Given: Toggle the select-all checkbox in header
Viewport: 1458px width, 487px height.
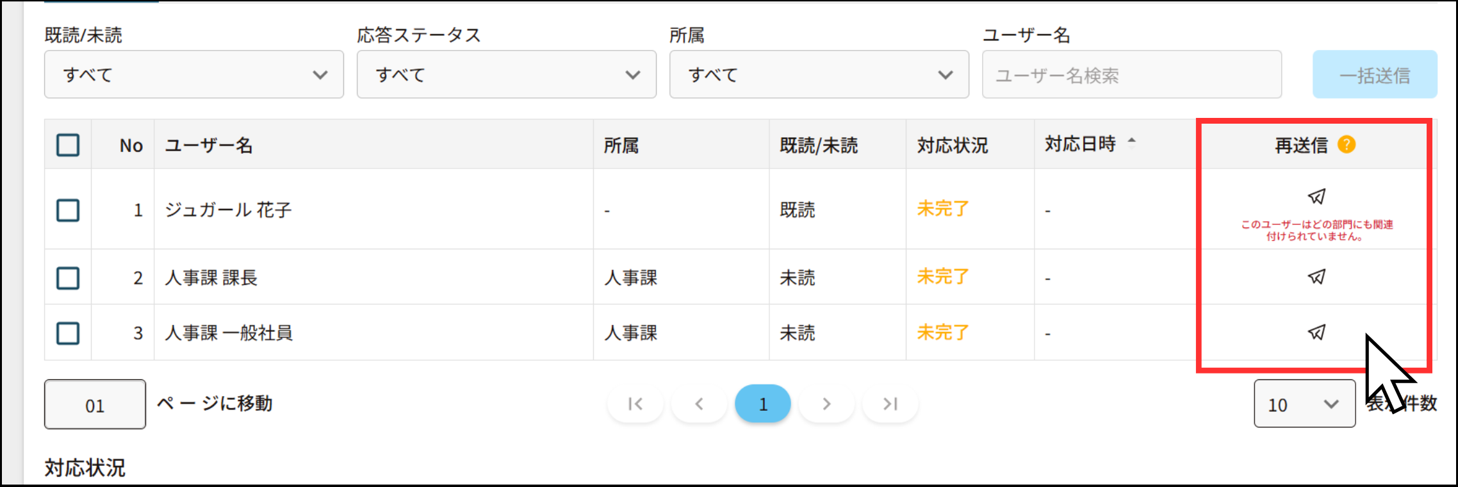Looking at the screenshot, I should (68, 145).
